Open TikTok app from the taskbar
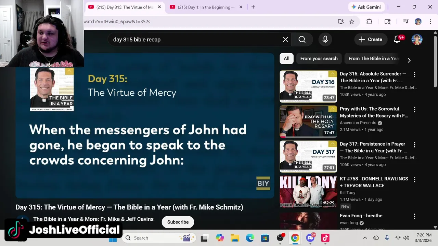 click(x=325, y=238)
